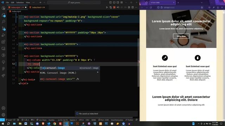This screenshot has height=126, width=225.
Task: Open the Extensions view in the activity bar
Action: point(3,42)
